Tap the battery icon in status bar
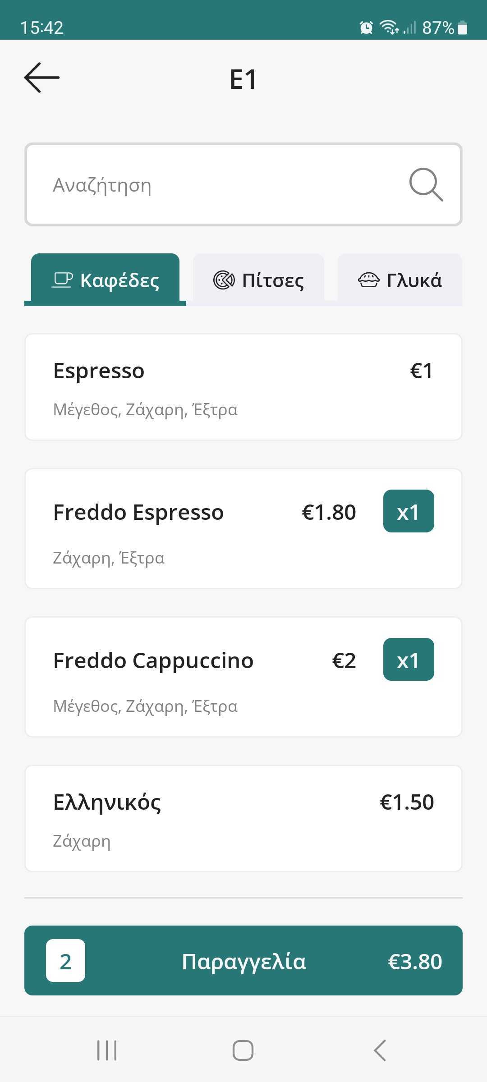 pyautogui.click(x=462, y=28)
